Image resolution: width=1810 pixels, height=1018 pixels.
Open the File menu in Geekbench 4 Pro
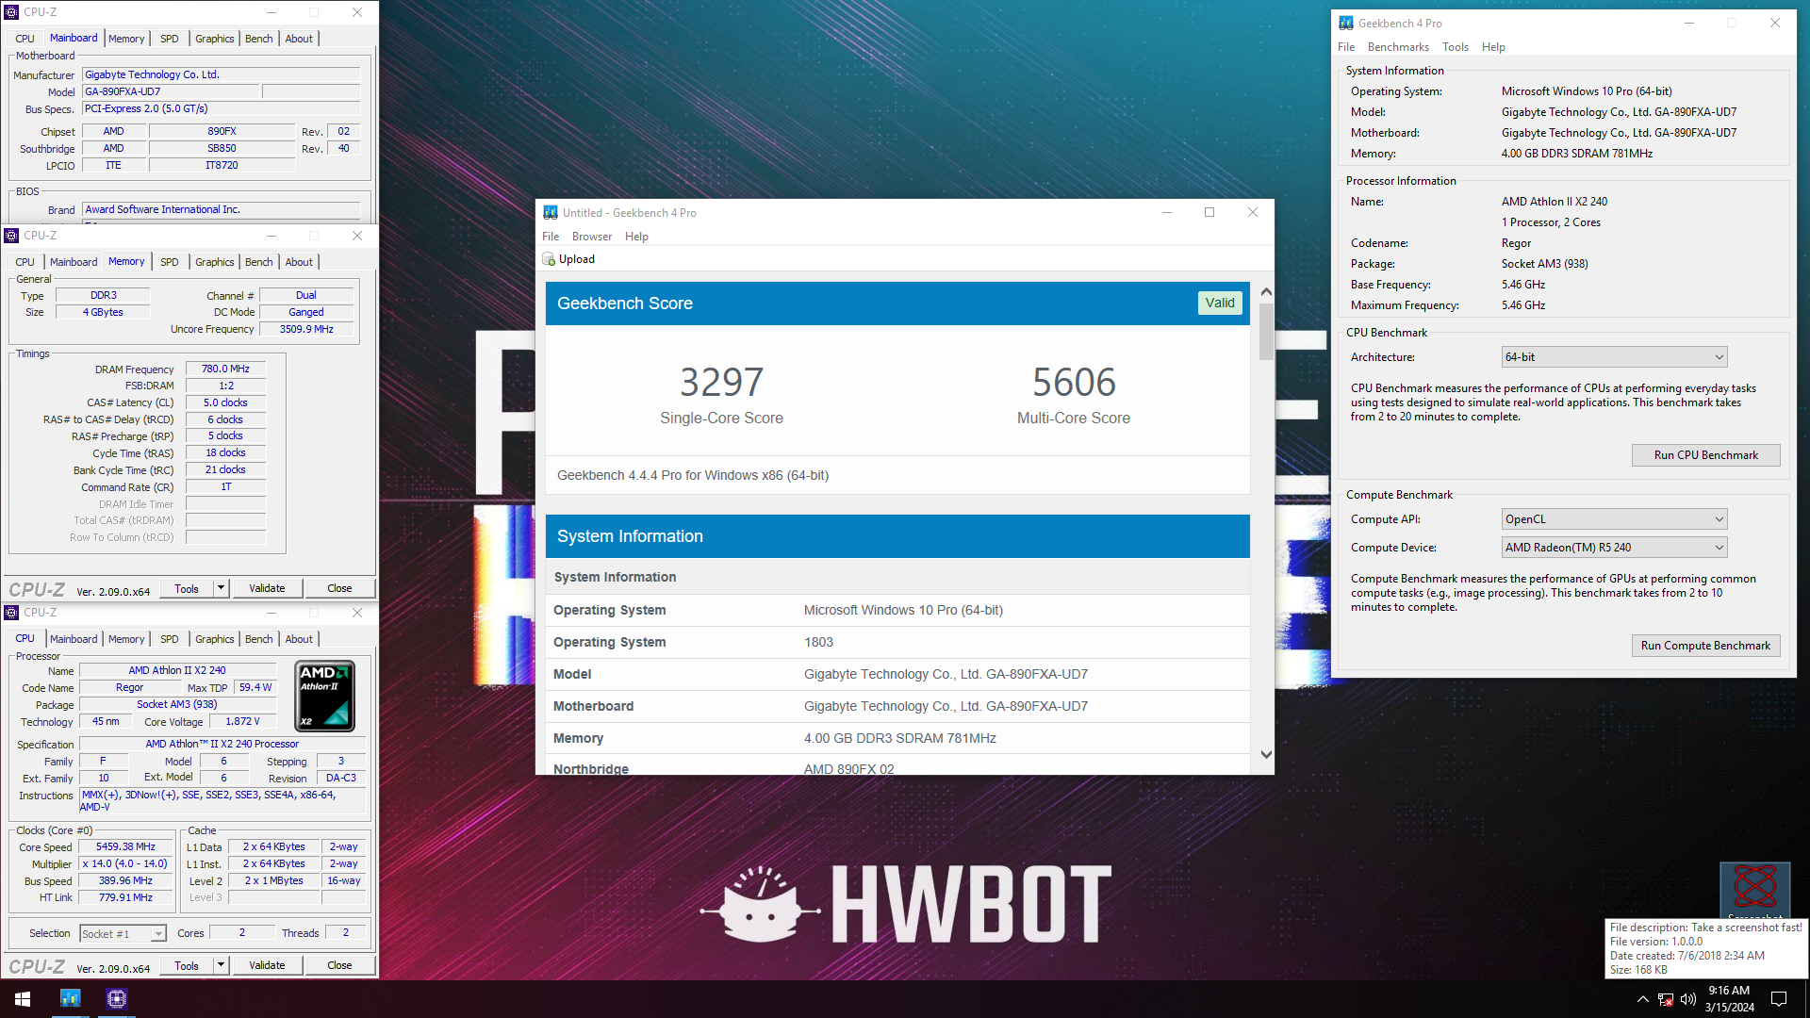tap(1346, 47)
